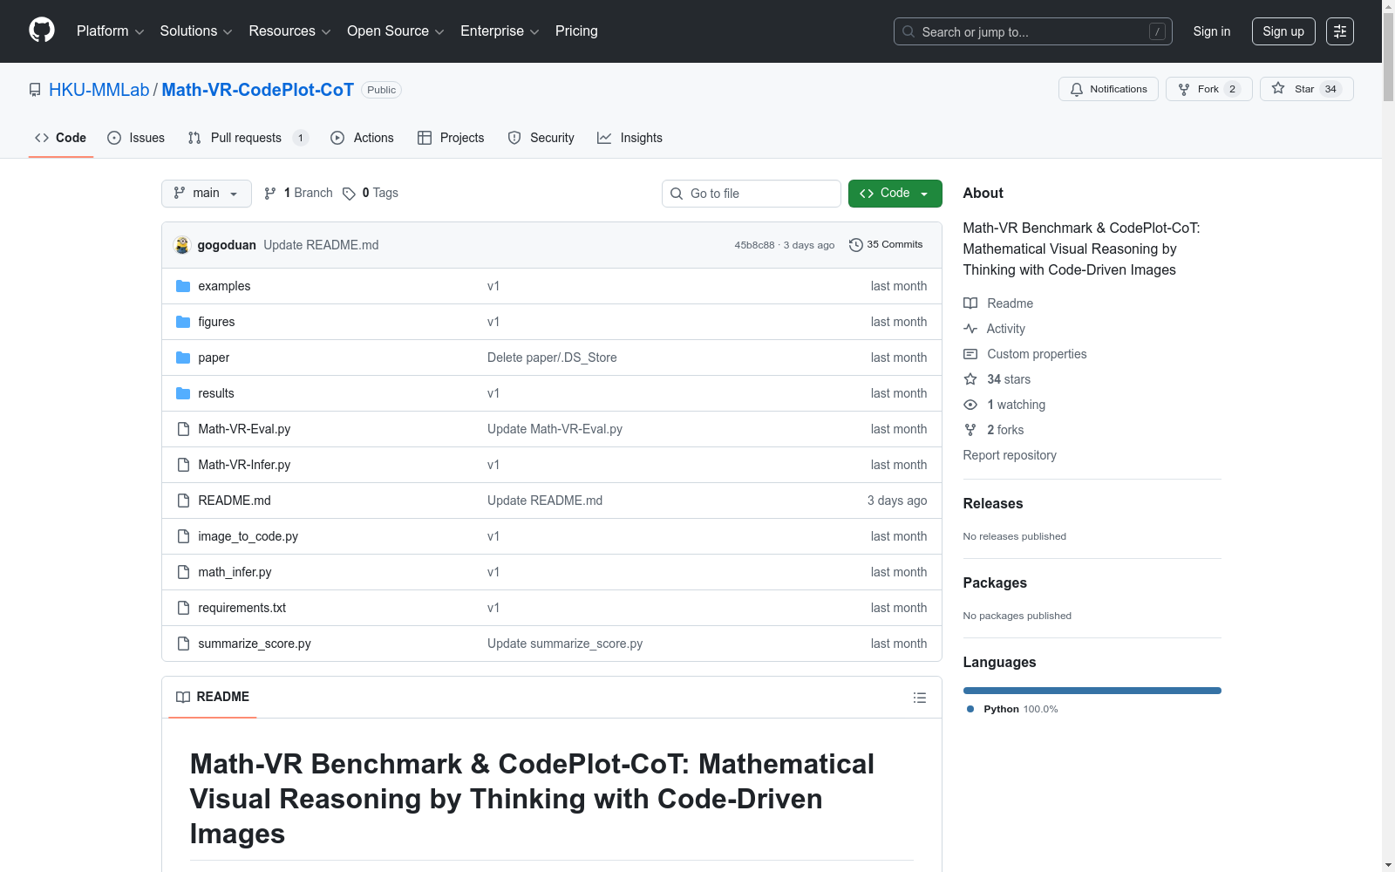
Task: Open the math_infer.py file
Action: click(235, 572)
